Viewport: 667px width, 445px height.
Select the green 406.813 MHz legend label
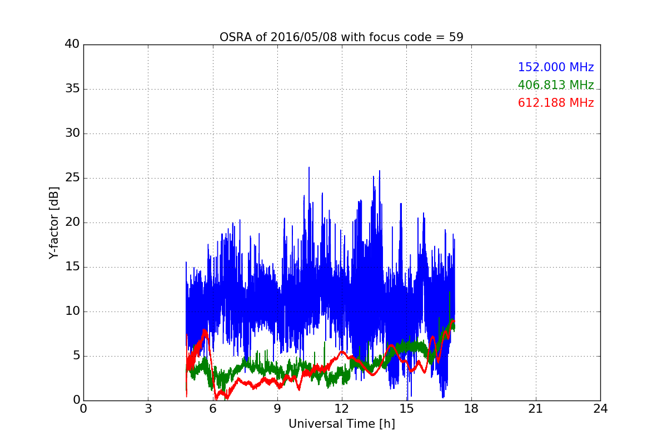tap(556, 85)
